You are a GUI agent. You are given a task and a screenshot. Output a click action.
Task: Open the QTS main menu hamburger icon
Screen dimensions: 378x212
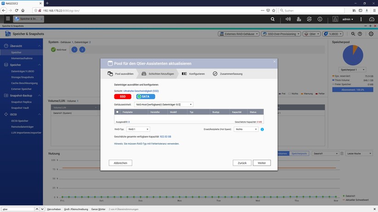pos(8,19)
